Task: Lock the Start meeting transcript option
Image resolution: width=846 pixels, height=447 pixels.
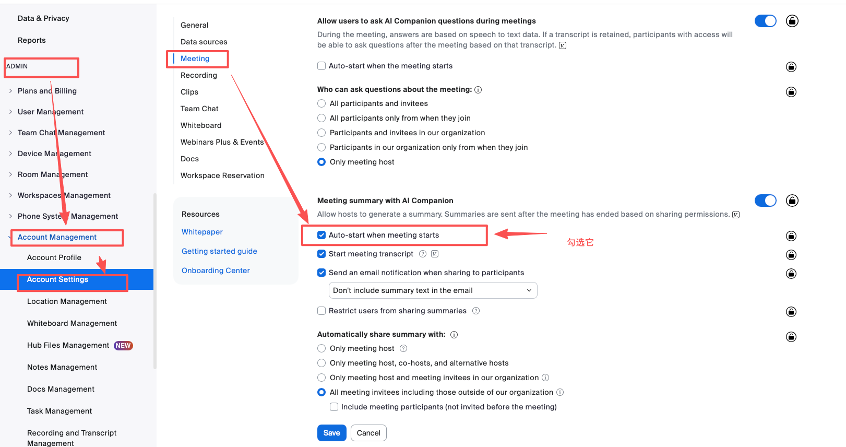Action: 791,255
